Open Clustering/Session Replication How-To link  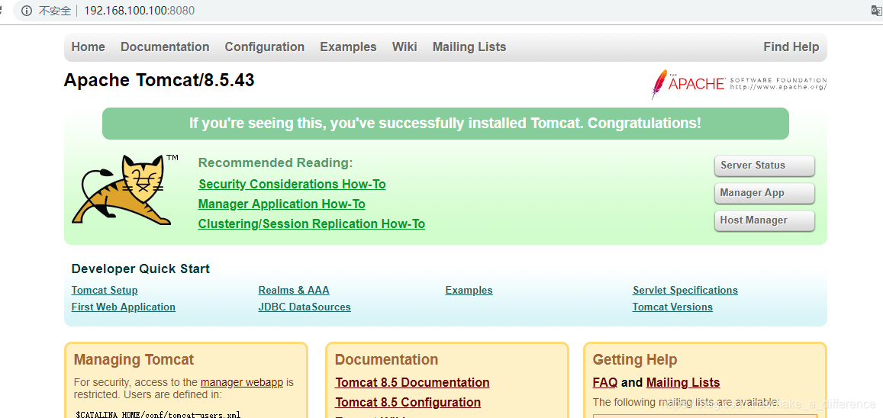click(311, 224)
